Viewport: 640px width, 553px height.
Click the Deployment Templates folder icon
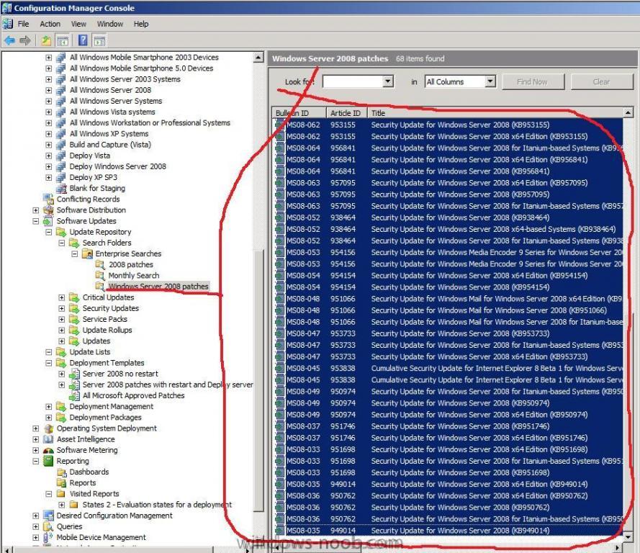(61, 363)
